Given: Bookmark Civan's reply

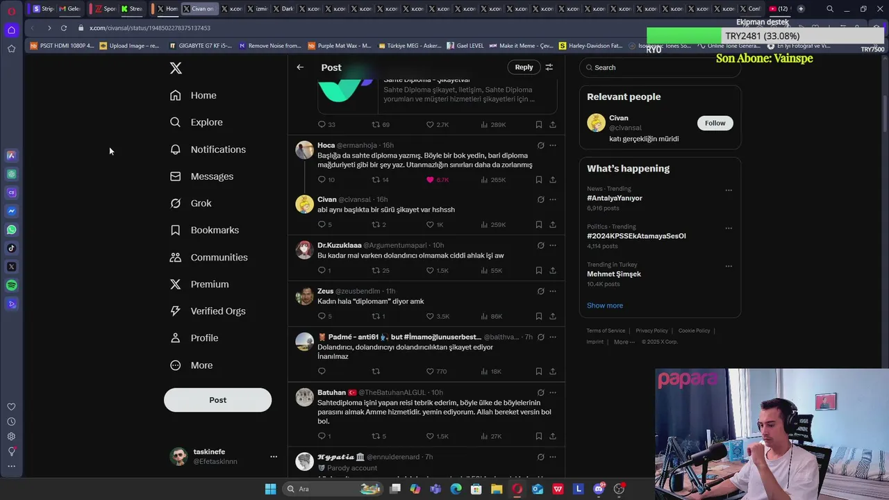Looking at the screenshot, I should point(539,225).
